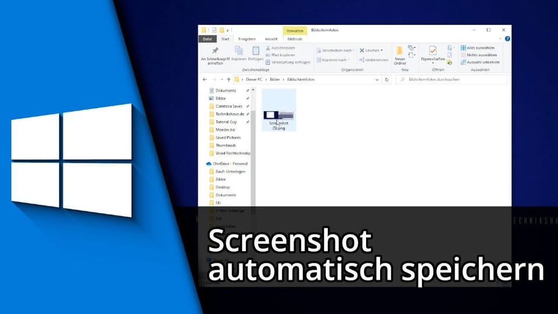
Task: Open the Kopieren nach dropdown
Action: point(332,60)
